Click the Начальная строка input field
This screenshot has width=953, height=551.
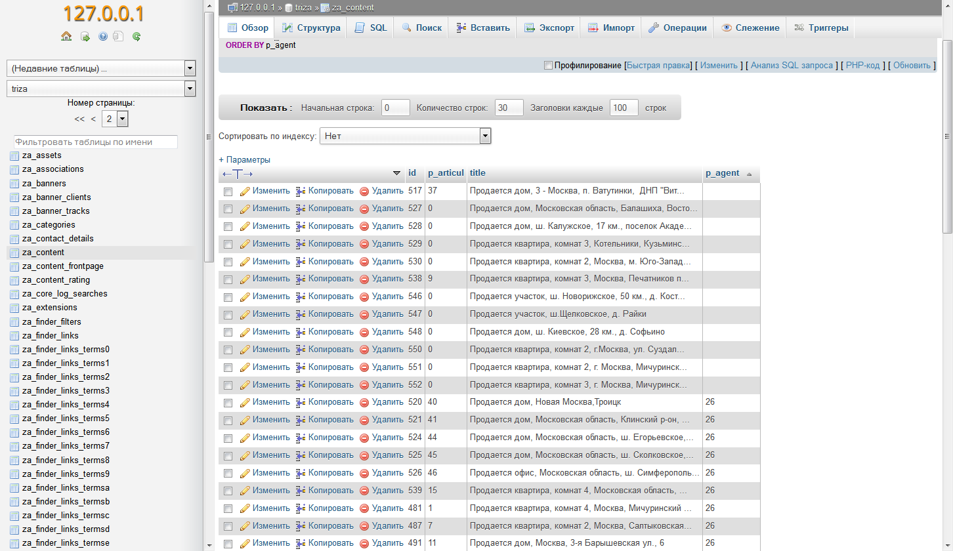[396, 108]
